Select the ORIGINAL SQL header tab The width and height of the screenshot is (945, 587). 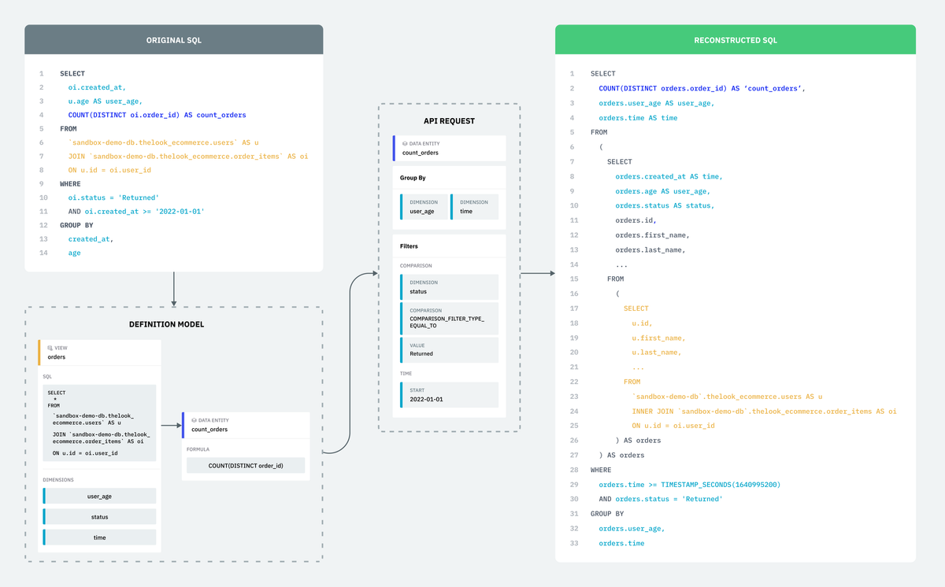tap(173, 39)
